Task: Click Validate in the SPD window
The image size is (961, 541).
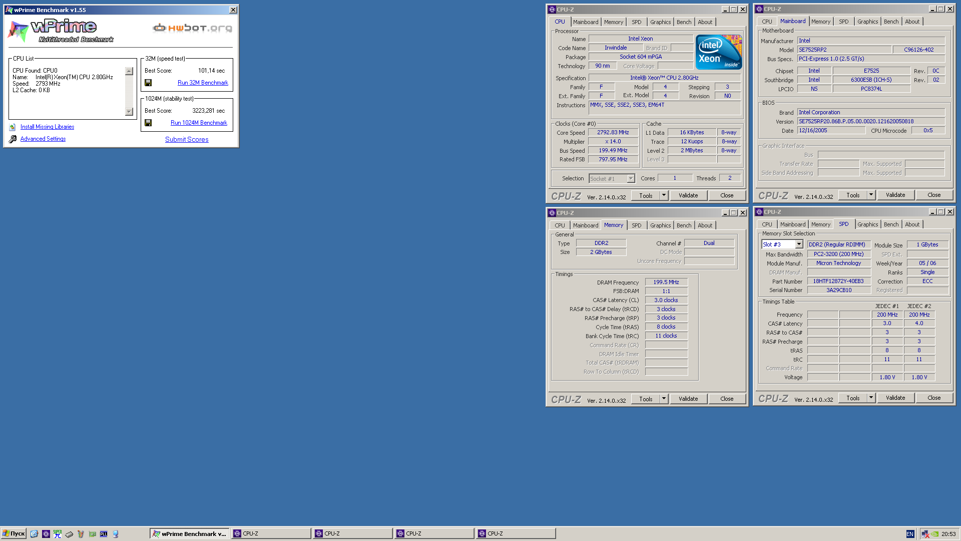Action: click(x=895, y=398)
